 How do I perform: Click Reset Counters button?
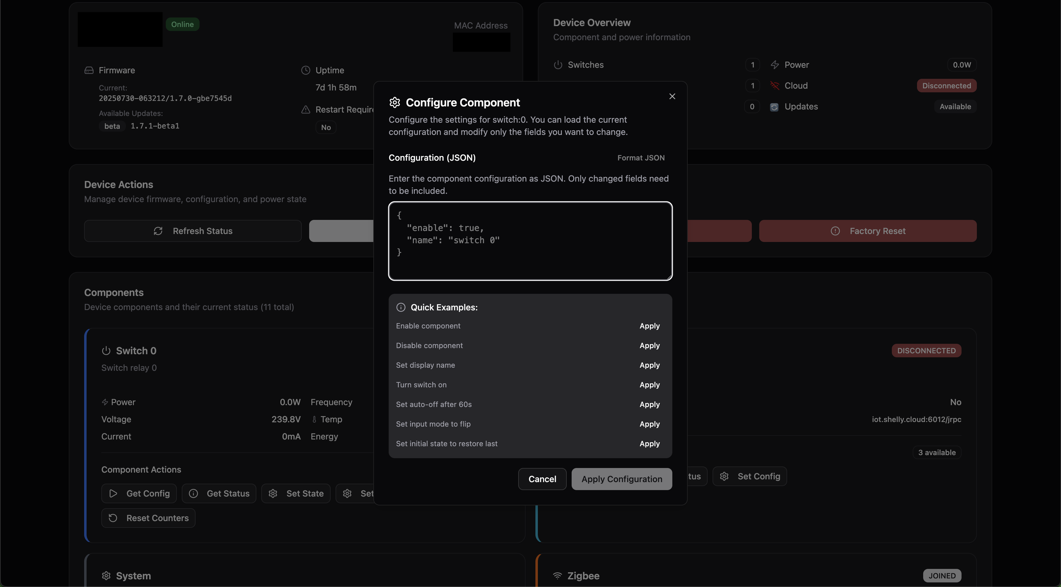click(148, 518)
